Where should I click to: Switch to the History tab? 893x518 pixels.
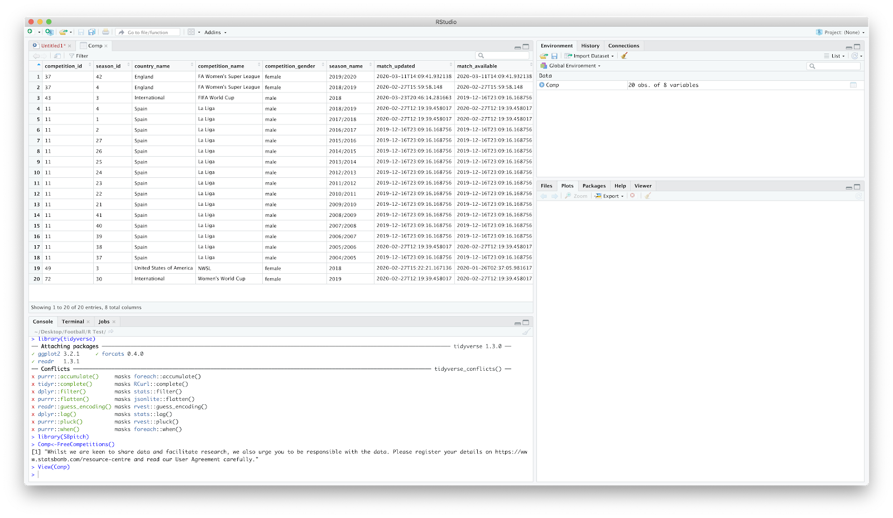pos(590,46)
